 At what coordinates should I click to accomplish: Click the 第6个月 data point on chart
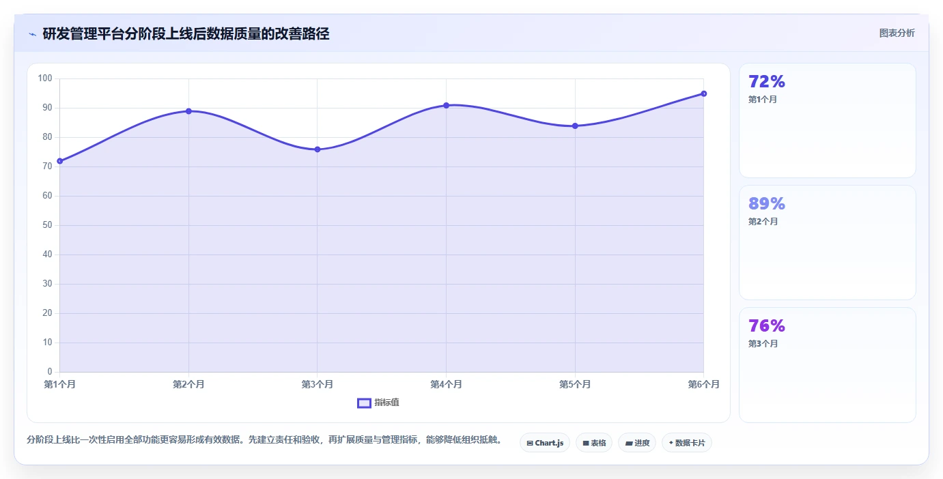(703, 93)
